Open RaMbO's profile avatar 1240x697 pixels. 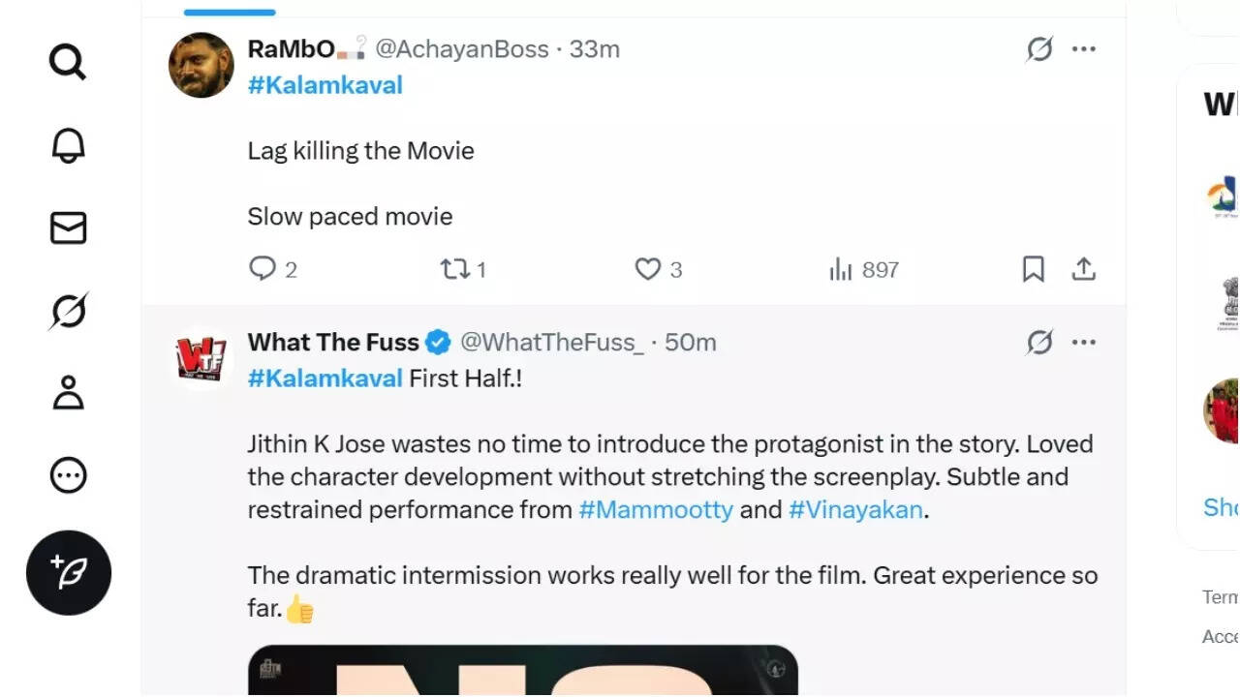coord(201,65)
